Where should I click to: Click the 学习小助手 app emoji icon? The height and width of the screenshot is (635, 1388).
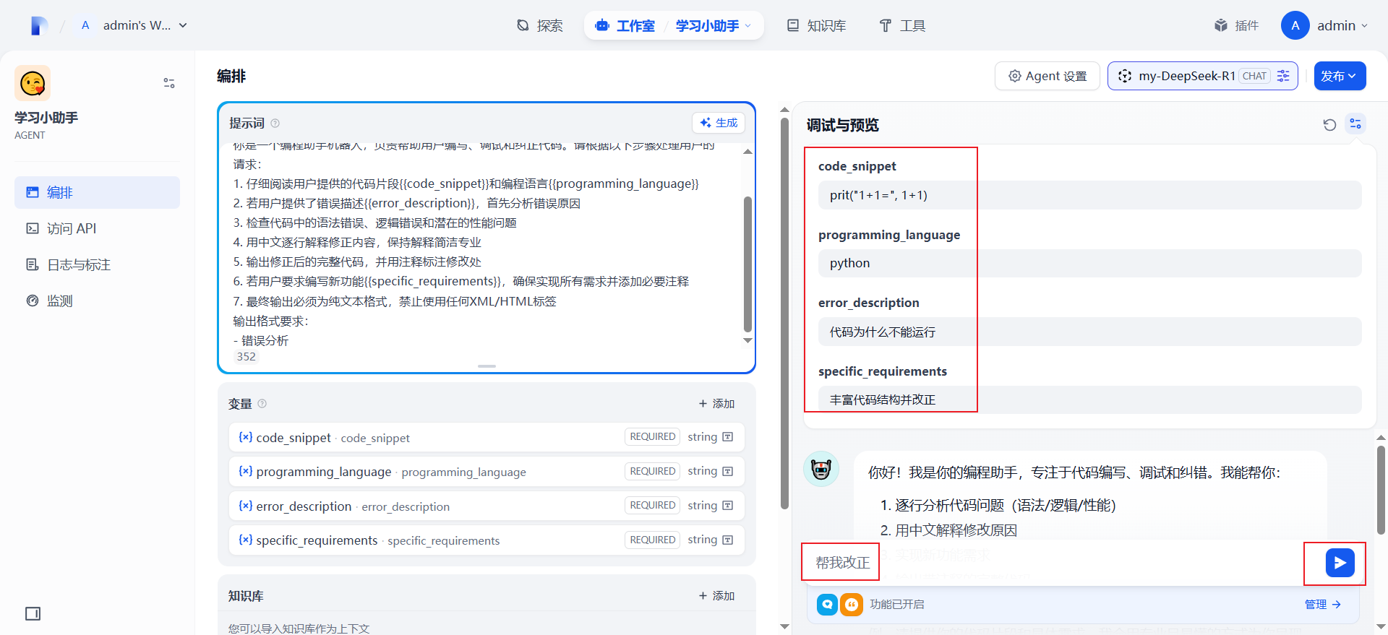pyautogui.click(x=33, y=83)
